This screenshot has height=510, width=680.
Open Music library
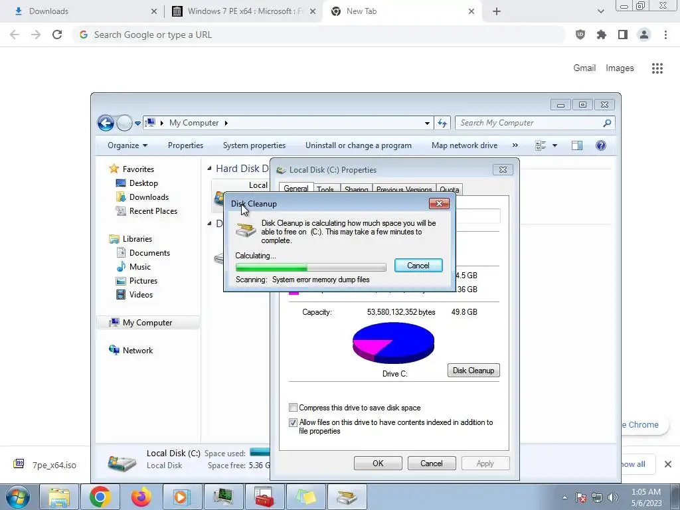[139, 267]
